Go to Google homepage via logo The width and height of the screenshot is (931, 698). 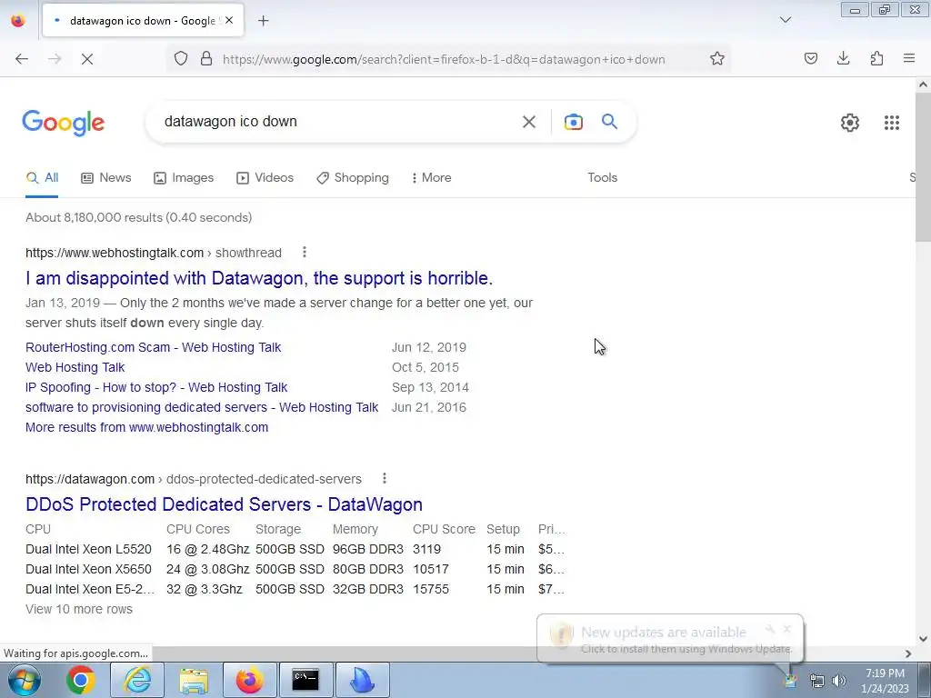point(64,123)
